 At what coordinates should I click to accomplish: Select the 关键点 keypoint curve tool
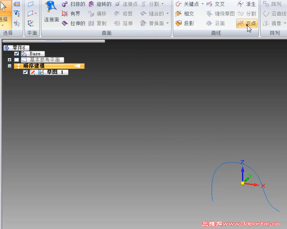tap(187, 4)
